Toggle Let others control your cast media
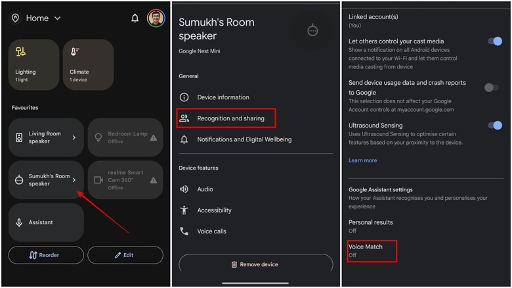This screenshot has height=288, width=512. coord(494,41)
